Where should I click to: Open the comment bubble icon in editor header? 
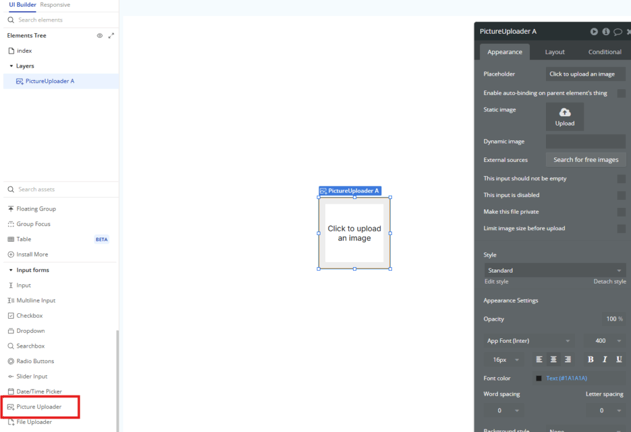point(617,32)
